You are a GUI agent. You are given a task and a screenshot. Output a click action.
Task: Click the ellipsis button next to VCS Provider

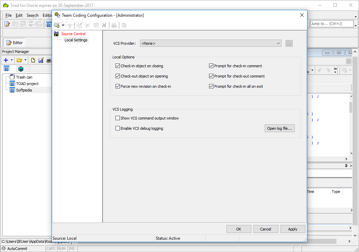pos(289,43)
